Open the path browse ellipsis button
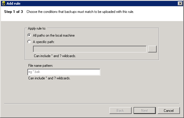This screenshot has height=118, width=184. pos(152,49)
